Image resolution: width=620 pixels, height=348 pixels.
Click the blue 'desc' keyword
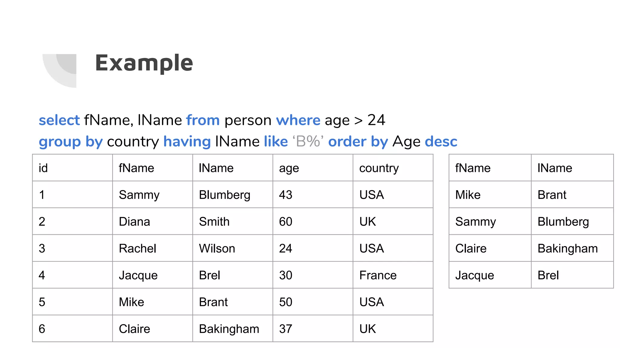(x=441, y=142)
